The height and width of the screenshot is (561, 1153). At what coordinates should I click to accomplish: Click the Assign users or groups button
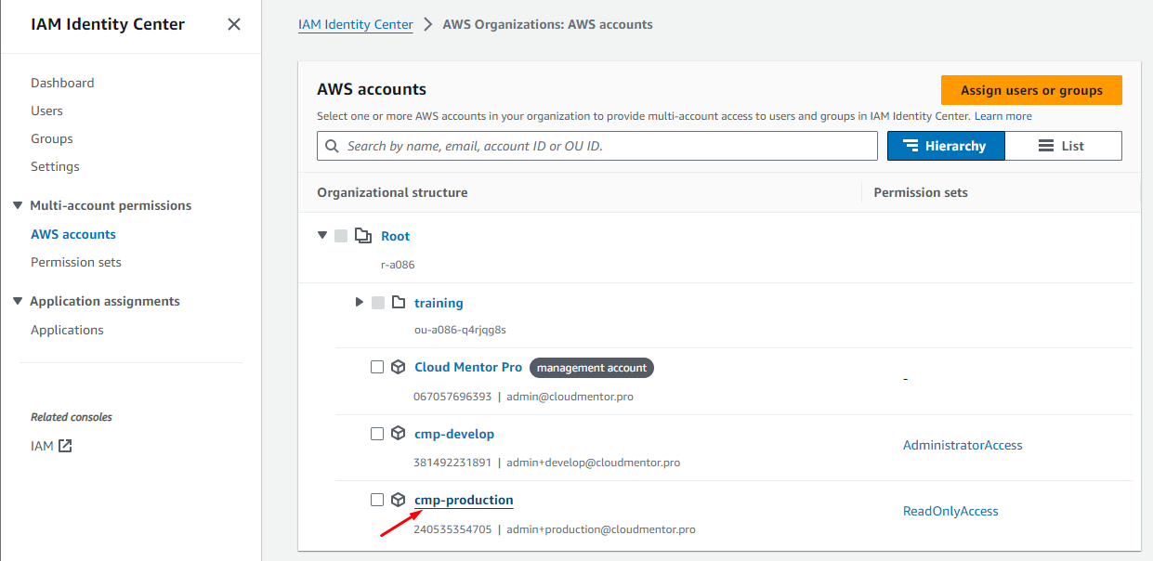point(1031,90)
